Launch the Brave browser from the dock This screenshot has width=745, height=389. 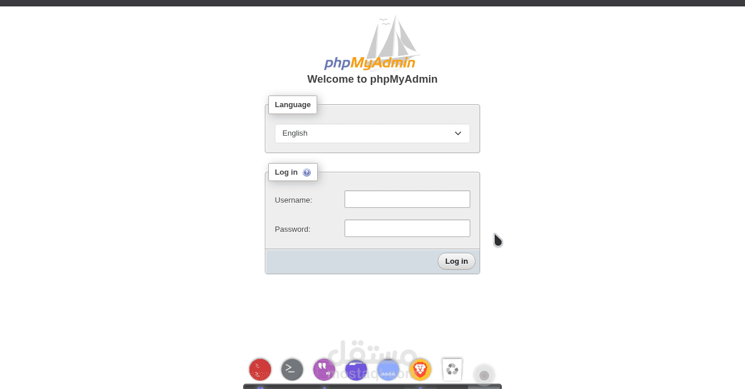click(420, 369)
